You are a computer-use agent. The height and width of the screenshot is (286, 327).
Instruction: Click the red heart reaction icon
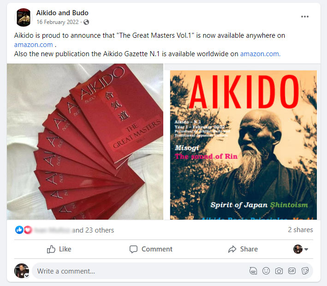(x=28, y=230)
